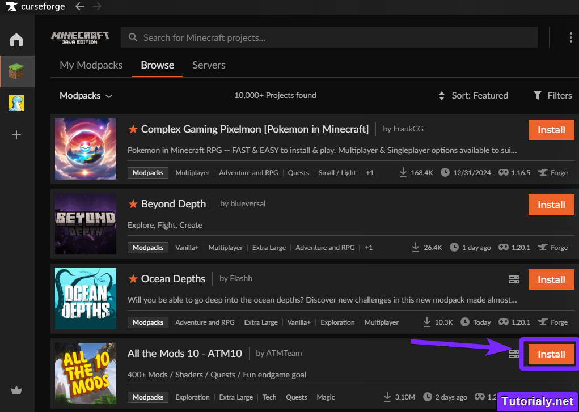The width and height of the screenshot is (579, 412).
Task: Click the Quests tag on Pixelmon row
Action: [x=298, y=173]
